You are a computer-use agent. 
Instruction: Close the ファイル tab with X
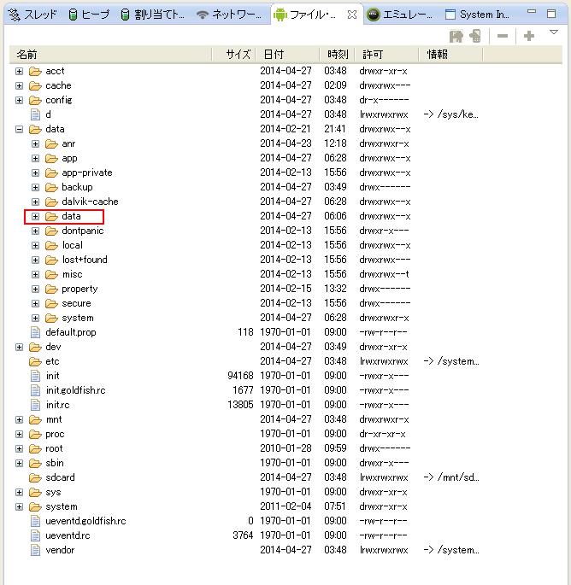[352, 15]
